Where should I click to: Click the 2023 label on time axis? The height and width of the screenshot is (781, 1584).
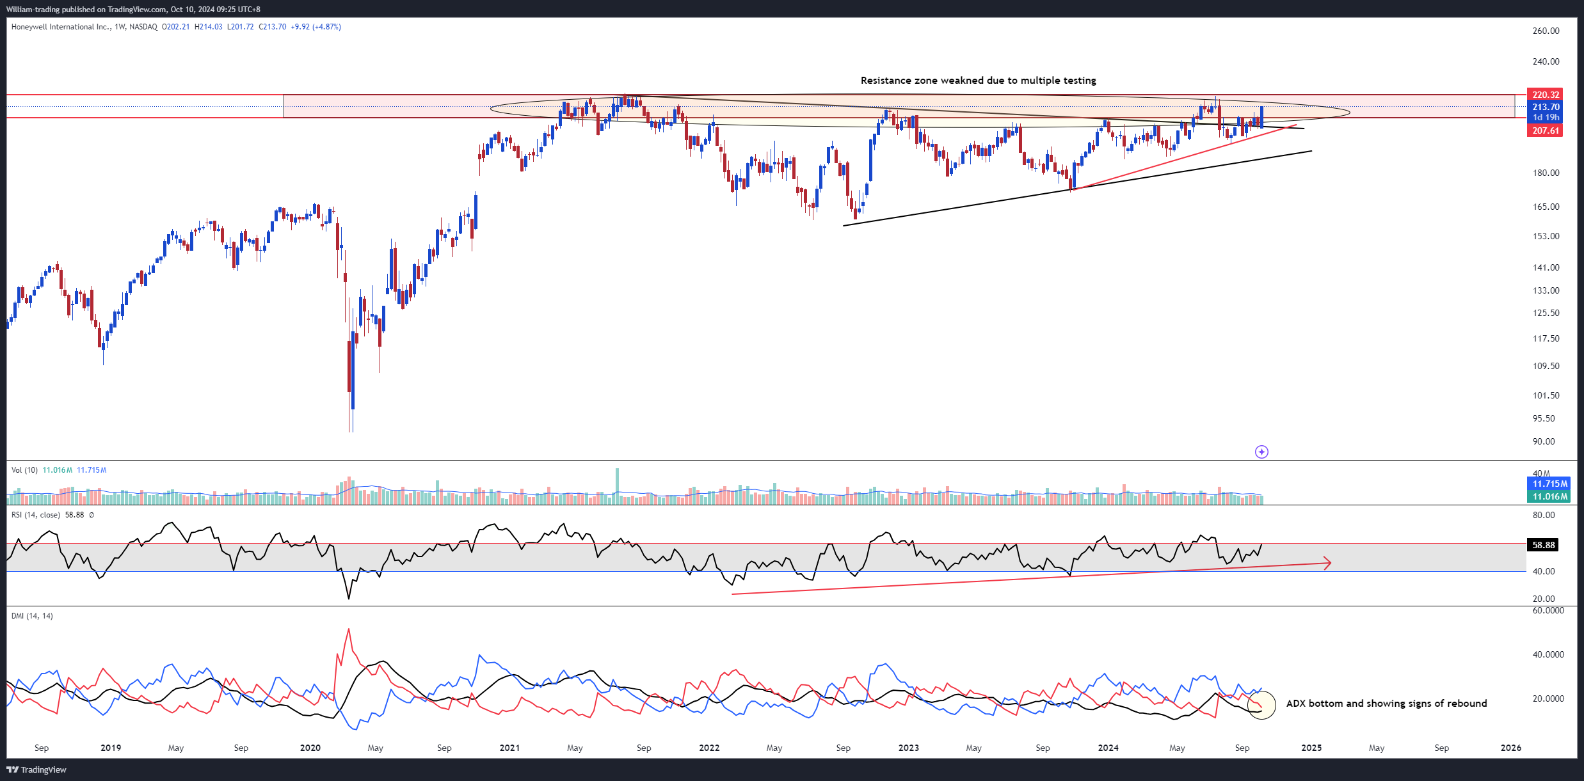click(909, 748)
